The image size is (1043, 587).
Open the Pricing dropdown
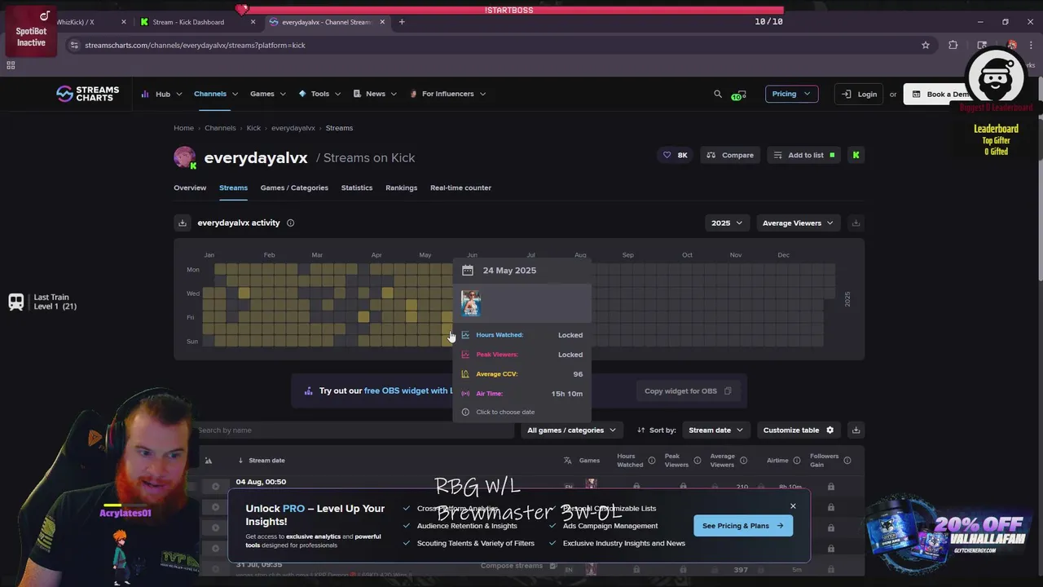791,94
